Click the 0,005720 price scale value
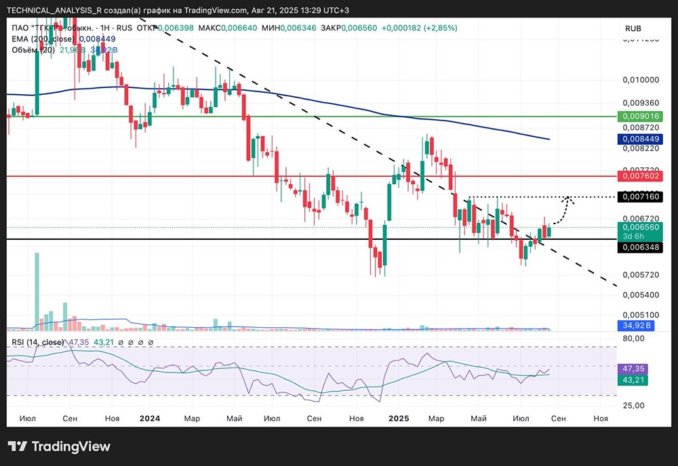This screenshot has height=466, width=678. 641,275
